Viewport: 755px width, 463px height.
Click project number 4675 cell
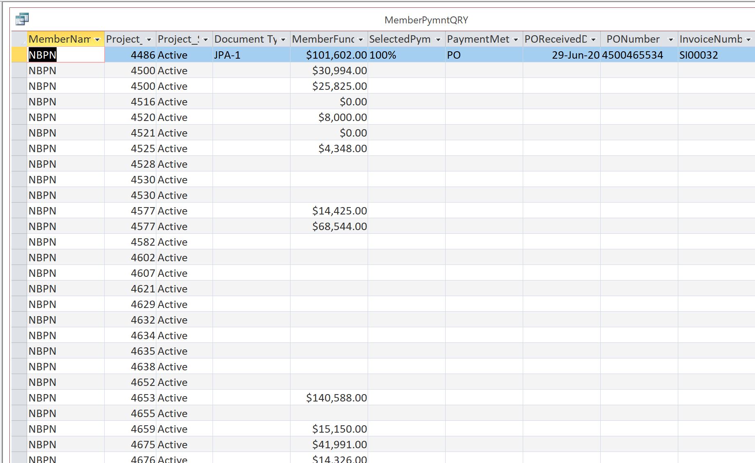(x=130, y=445)
